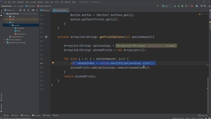The height and width of the screenshot is (119, 211).
Task: Close the Controller.java tab
Action: 68,10
